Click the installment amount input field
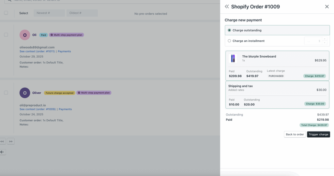334x176 pixels. tap(313, 41)
